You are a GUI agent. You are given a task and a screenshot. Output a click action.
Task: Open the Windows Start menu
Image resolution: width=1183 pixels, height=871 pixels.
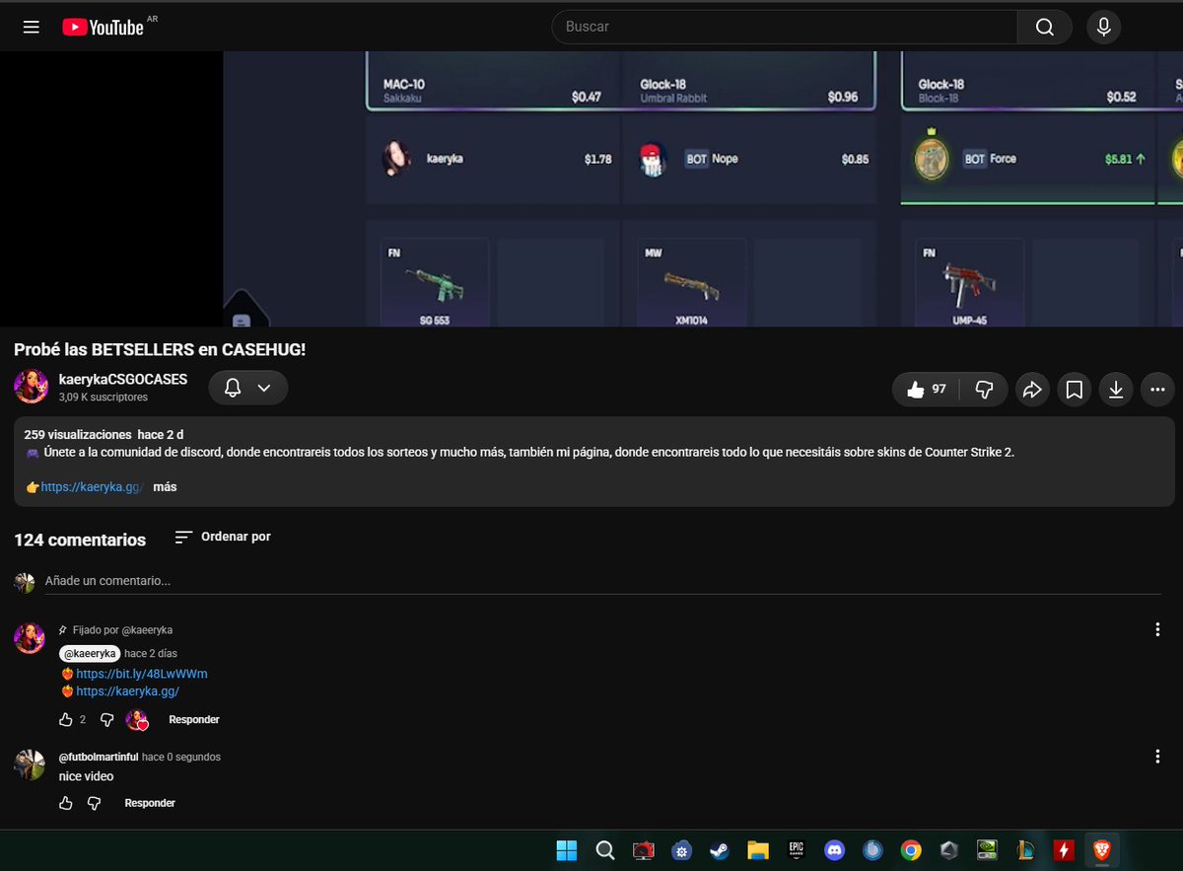point(567,850)
